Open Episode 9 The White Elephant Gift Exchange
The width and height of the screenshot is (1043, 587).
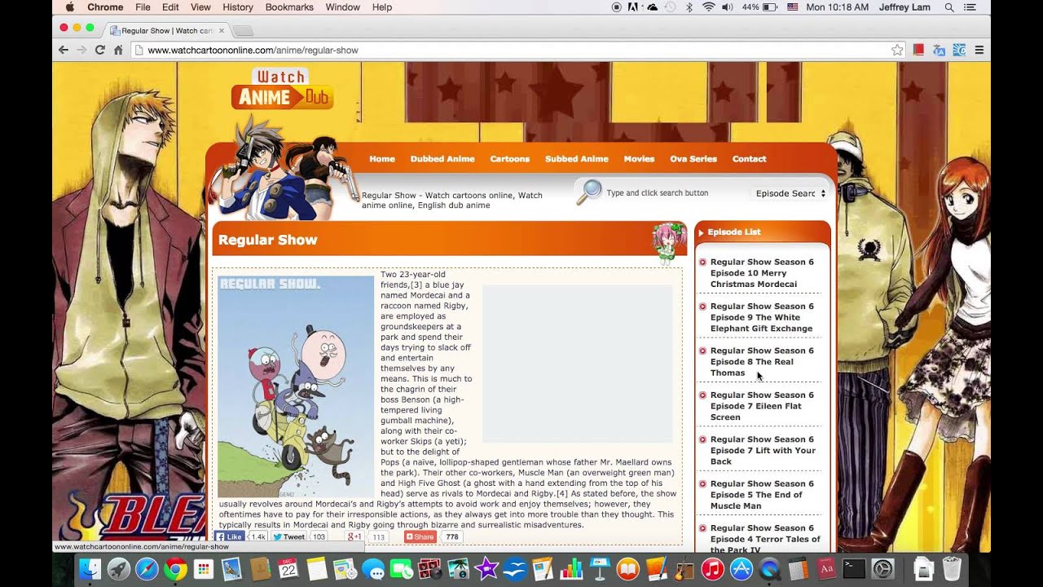tap(763, 317)
